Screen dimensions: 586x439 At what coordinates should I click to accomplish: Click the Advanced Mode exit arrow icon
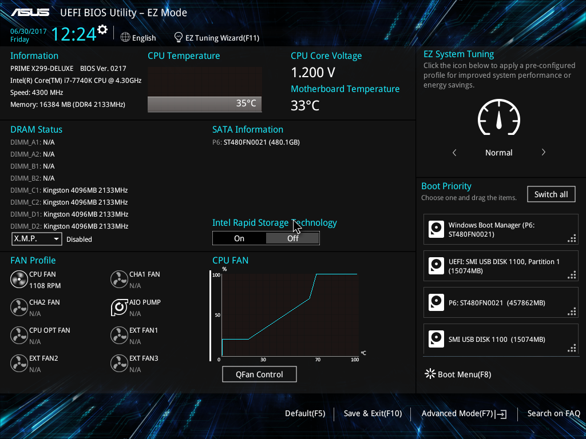point(501,414)
